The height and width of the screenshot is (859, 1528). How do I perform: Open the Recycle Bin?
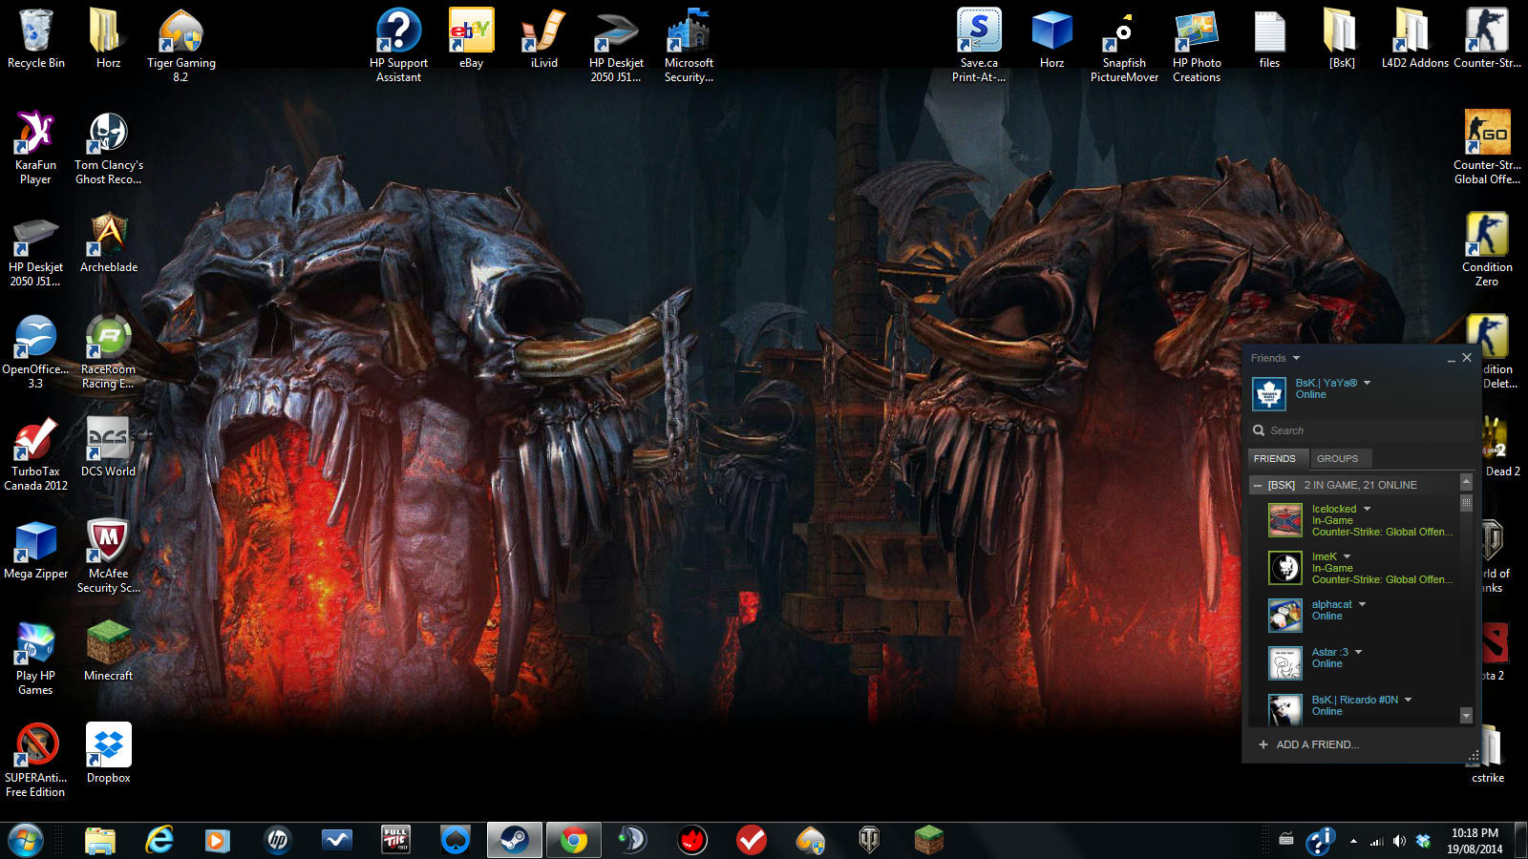coord(36,32)
